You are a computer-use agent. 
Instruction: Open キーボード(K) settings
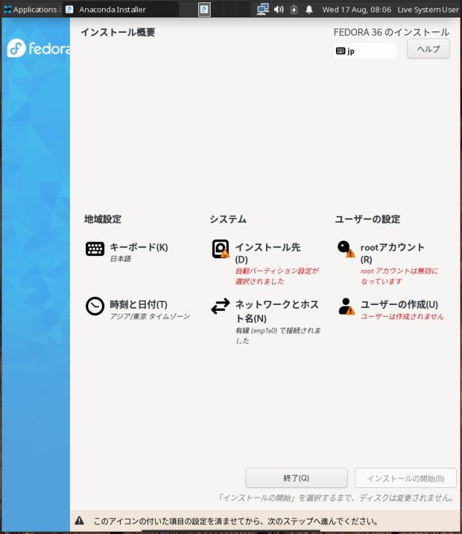(x=138, y=247)
